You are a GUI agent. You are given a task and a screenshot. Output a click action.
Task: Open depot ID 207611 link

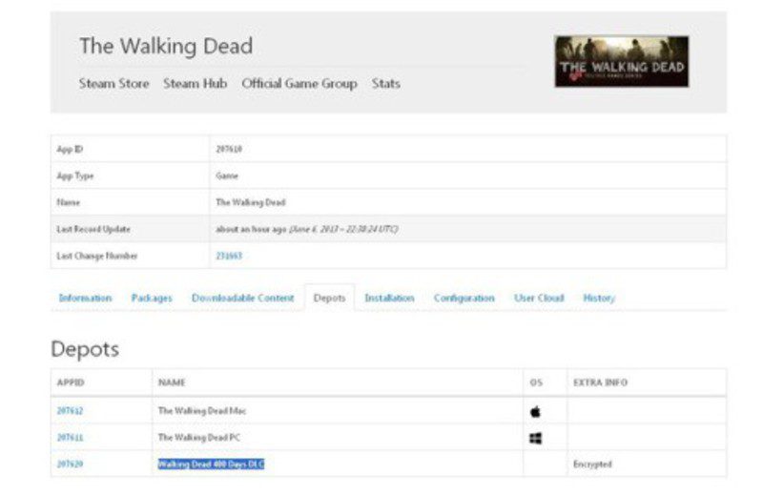click(69, 438)
